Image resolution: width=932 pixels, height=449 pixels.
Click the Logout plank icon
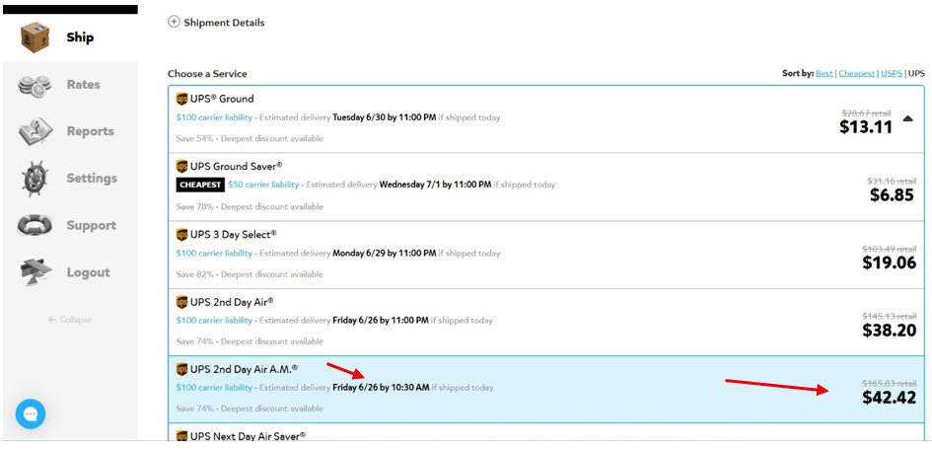click(x=36, y=273)
